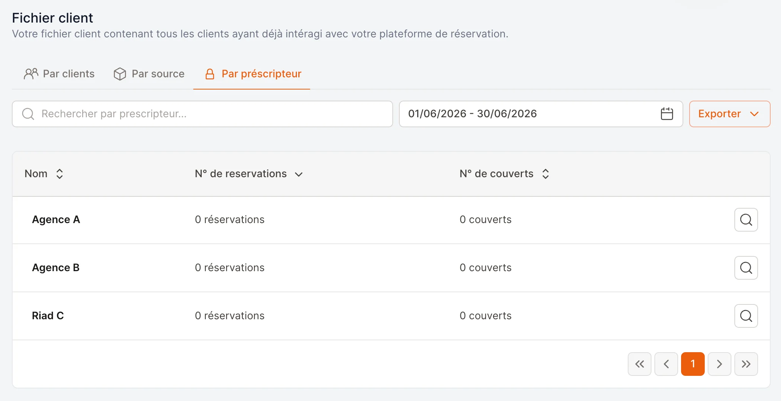Click the Agence B name
This screenshot has width=781, height=401.
click(56, 268)
